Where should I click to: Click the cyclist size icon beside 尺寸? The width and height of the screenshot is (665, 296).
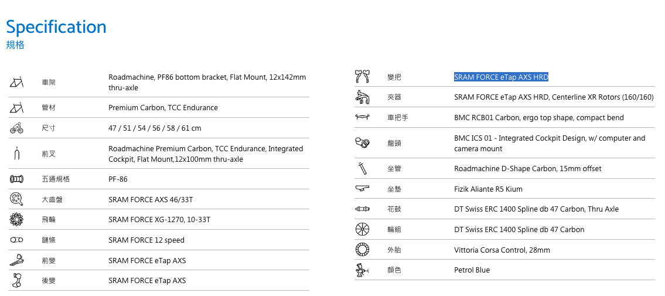[x=16, y=128]
